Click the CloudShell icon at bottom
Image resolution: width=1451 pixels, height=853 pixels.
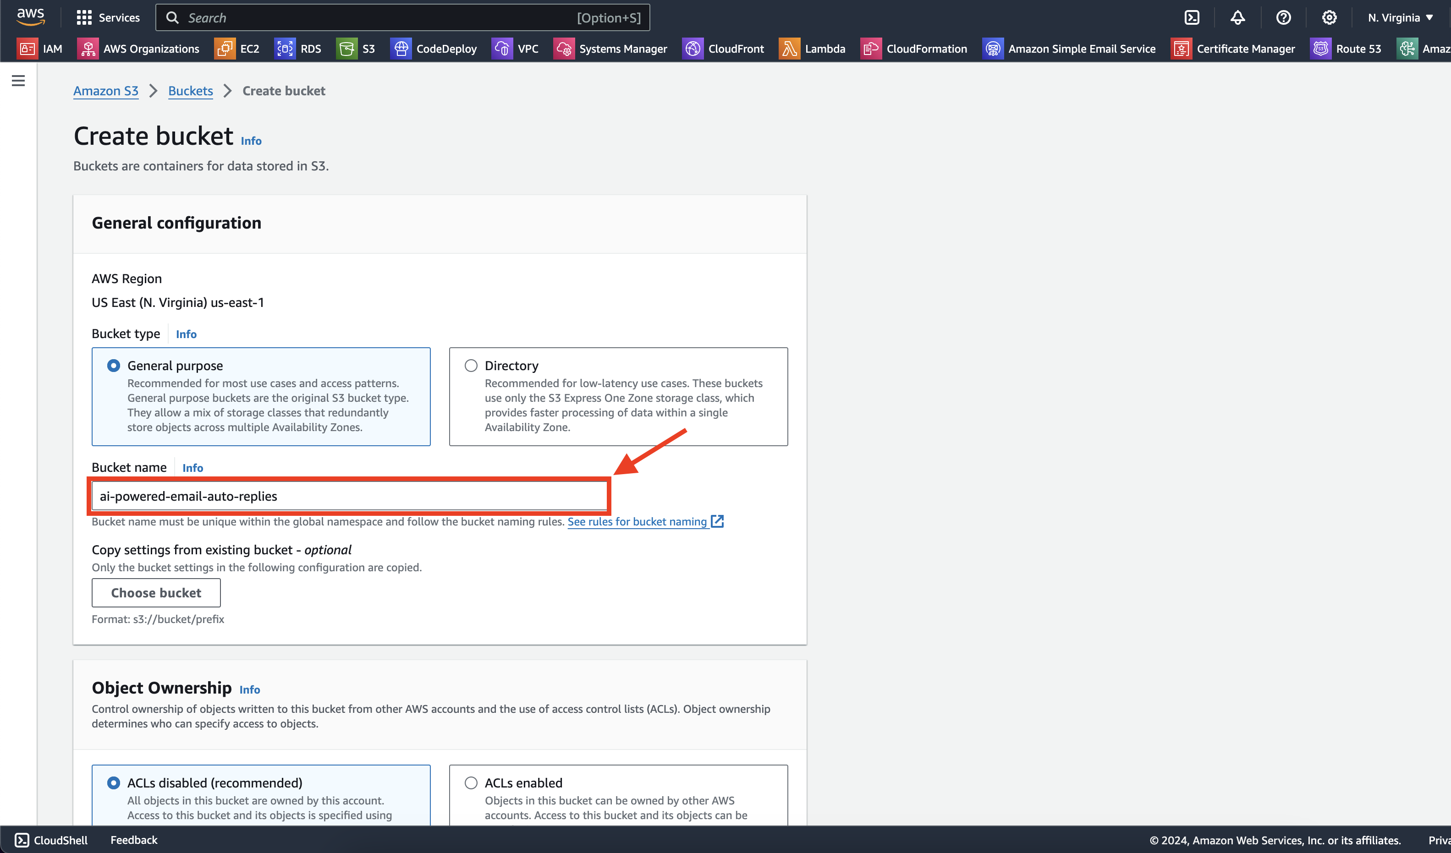click(20, 839)
